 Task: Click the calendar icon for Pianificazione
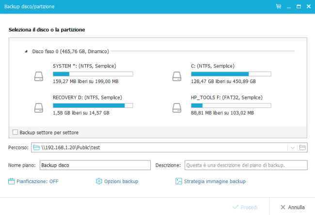pos(12,181)
